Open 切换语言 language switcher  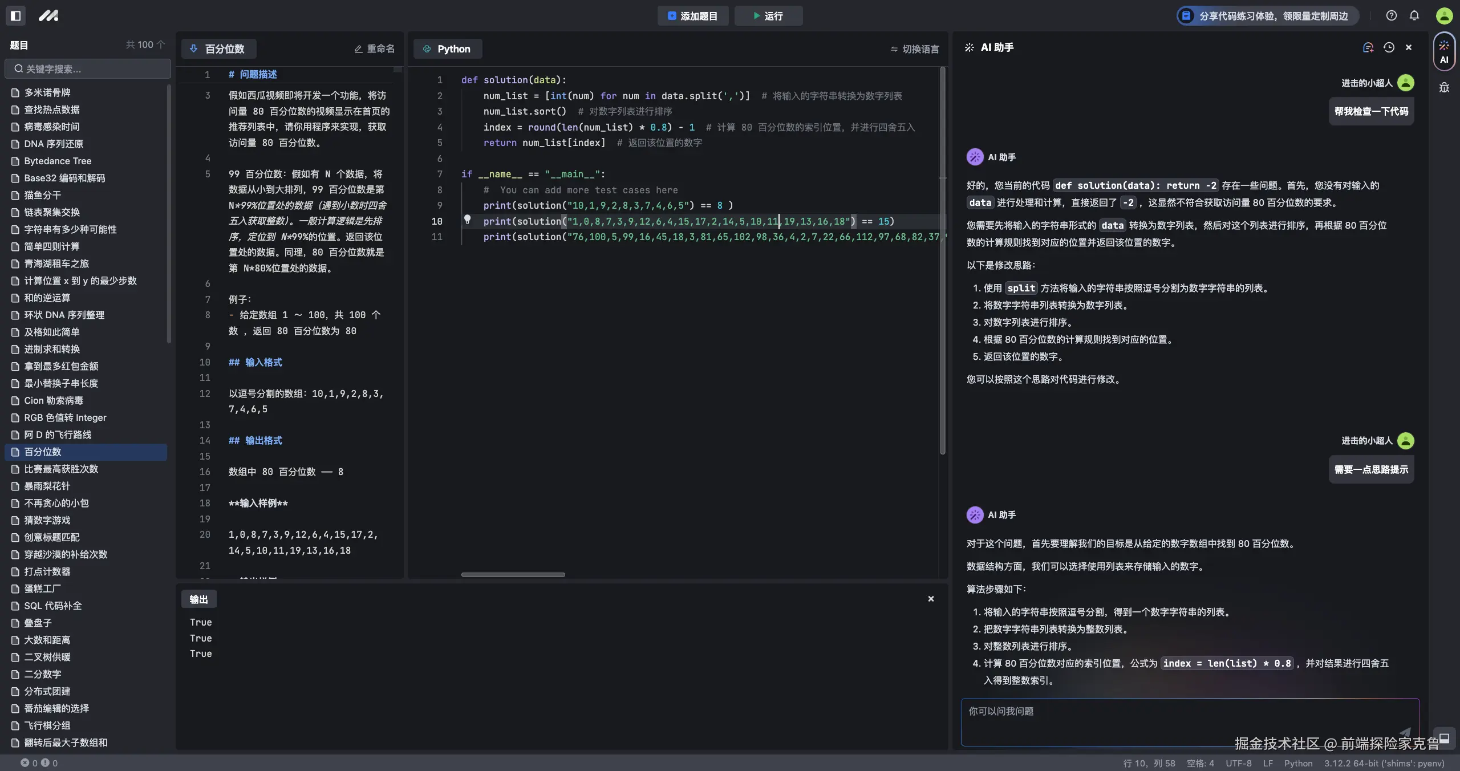click(914, 49)
